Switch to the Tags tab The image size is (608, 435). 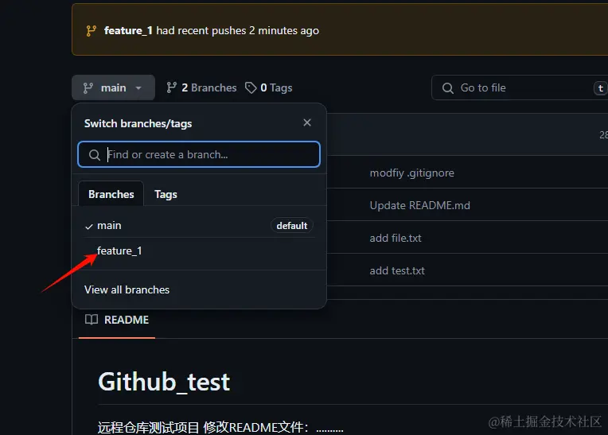[x=166, y=194]
